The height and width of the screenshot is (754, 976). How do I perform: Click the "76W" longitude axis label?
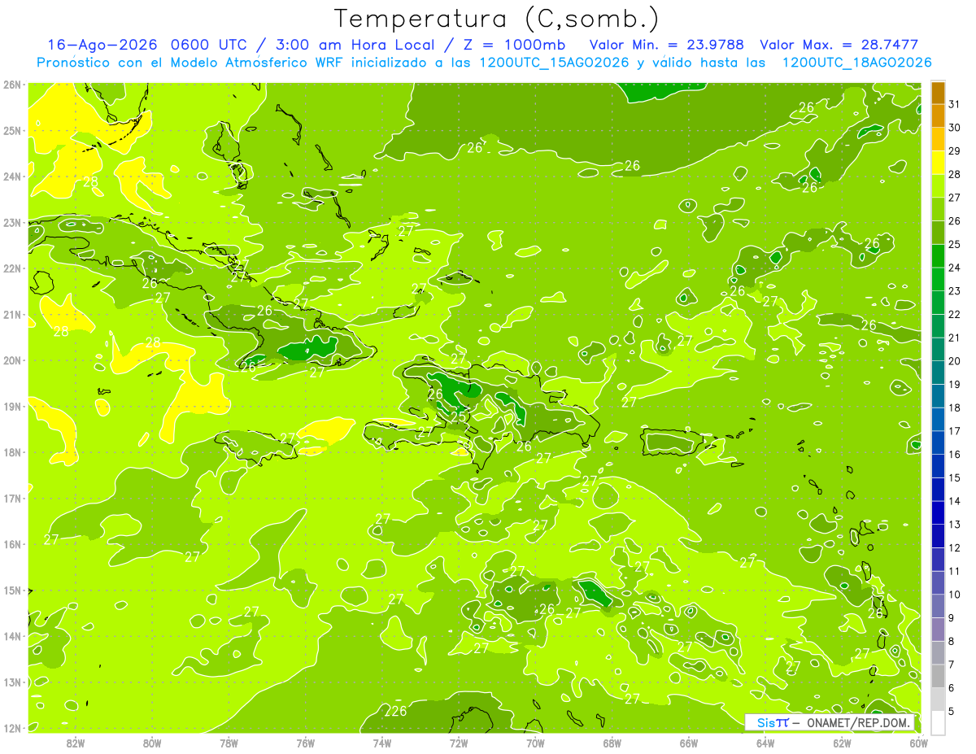click(x=305, y=743)
